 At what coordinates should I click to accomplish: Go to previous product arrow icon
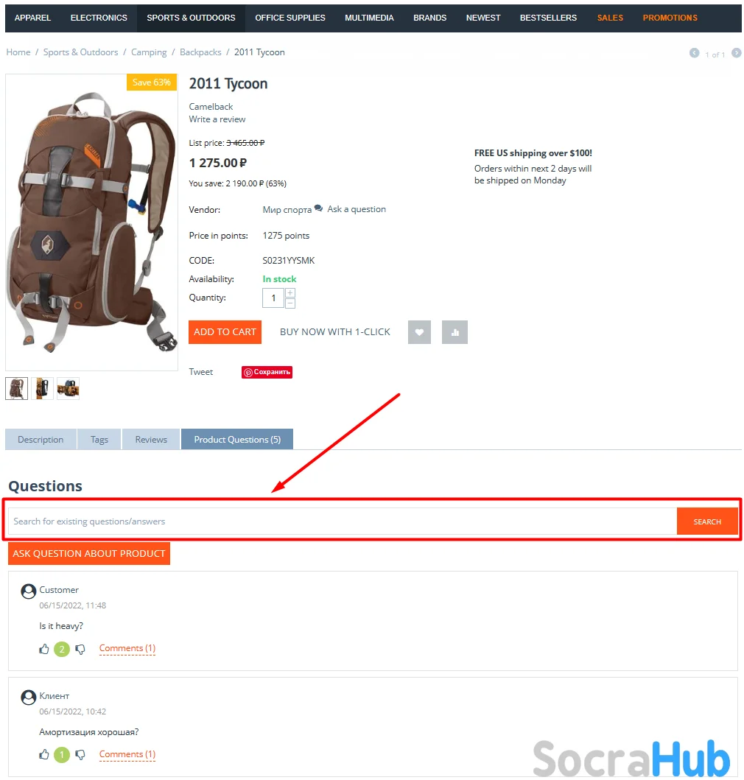click(x=694, y=53)
